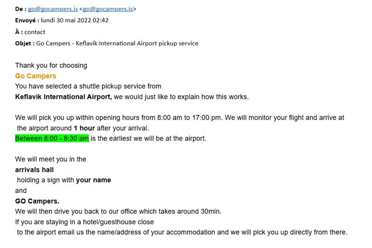The width and height of the screenshot is (372, 248).
Task: Click the bold 'arrivals hall' text
Action: point(35,170)
